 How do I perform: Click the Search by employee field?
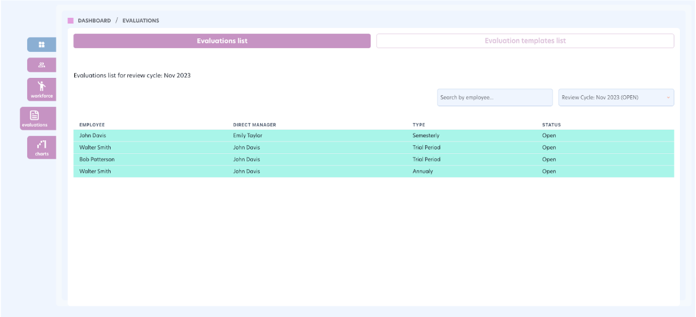pyautogui.click(x=494, y=98)
